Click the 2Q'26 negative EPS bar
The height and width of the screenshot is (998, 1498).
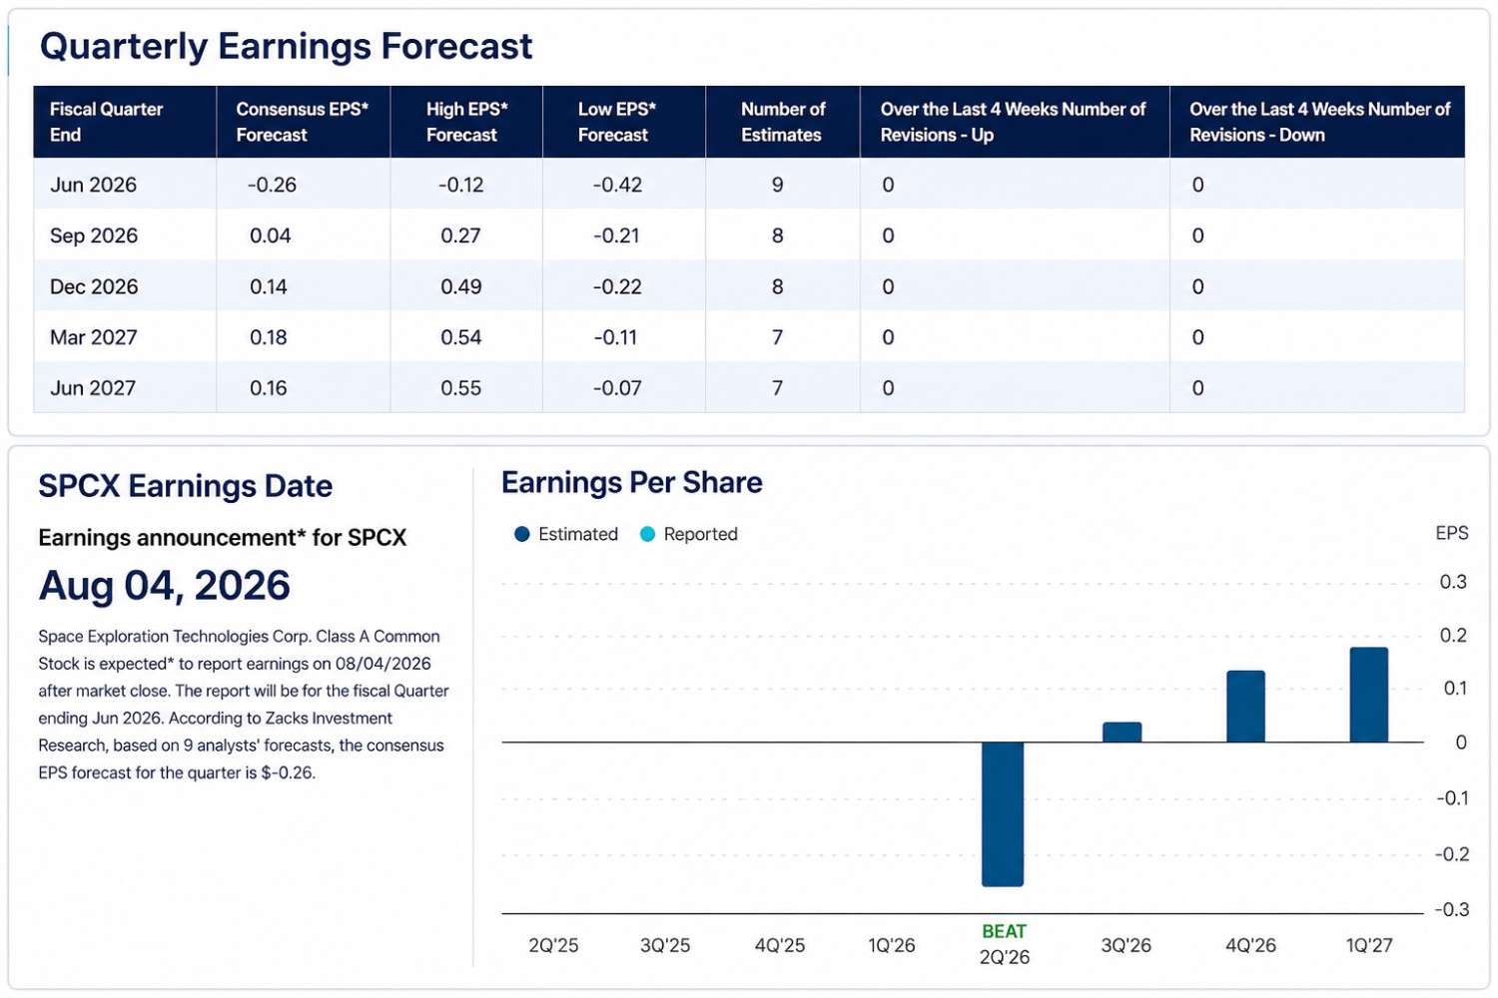tap(1003, 814)
